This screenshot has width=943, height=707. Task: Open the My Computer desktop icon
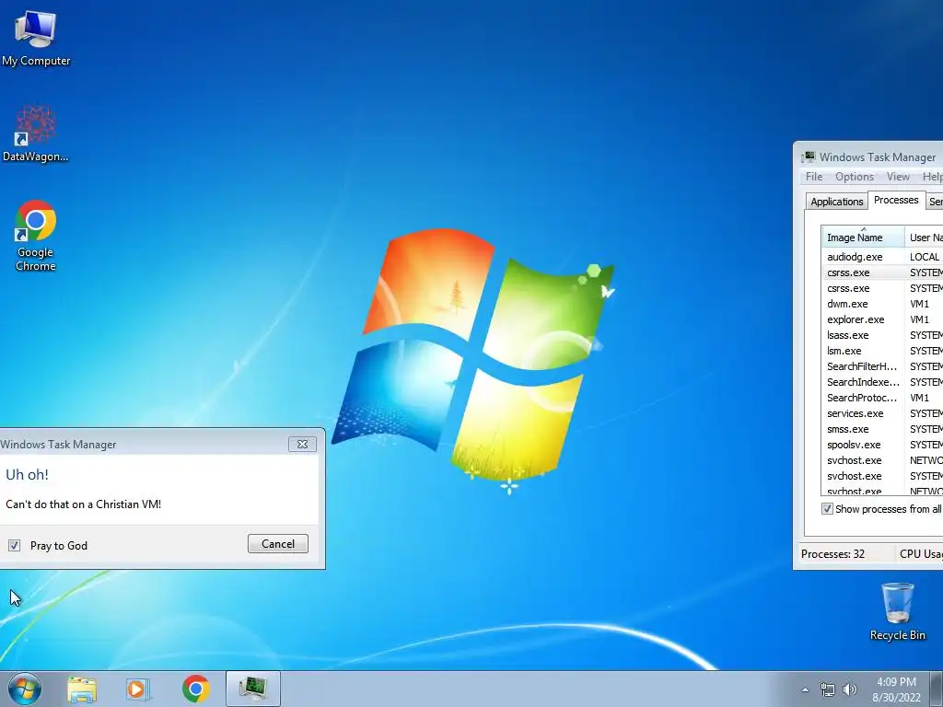pyautogui.click(x=36, y=37)
